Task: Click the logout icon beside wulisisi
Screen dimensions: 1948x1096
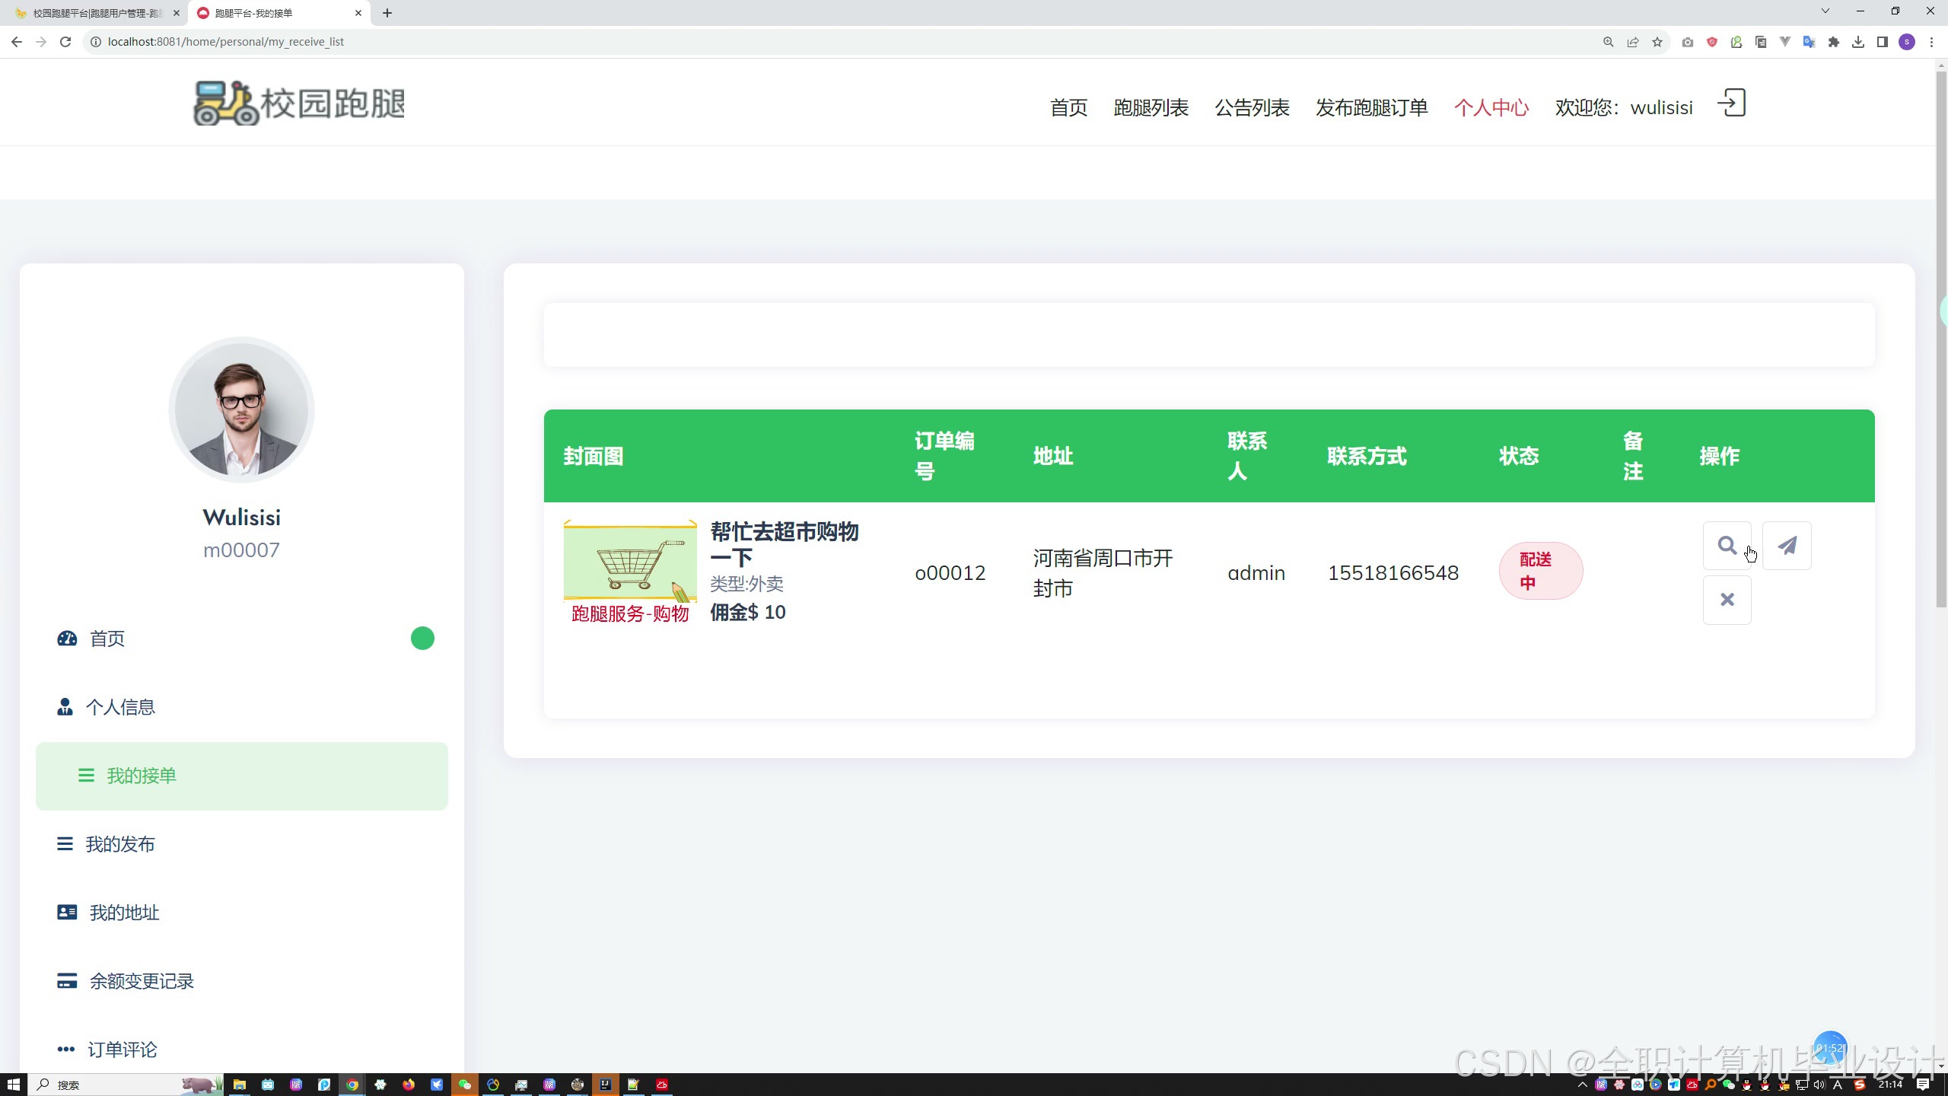Action: pyautogui.click(x=1731, y=104)
